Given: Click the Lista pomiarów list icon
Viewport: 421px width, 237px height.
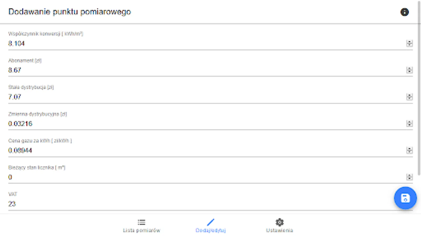Looking at the screenshot, I should tap(142, 222).
